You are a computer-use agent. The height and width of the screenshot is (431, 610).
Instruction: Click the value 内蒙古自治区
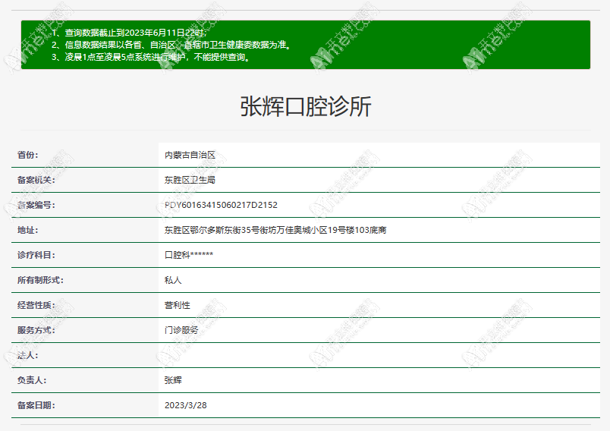tap(190, 155)
